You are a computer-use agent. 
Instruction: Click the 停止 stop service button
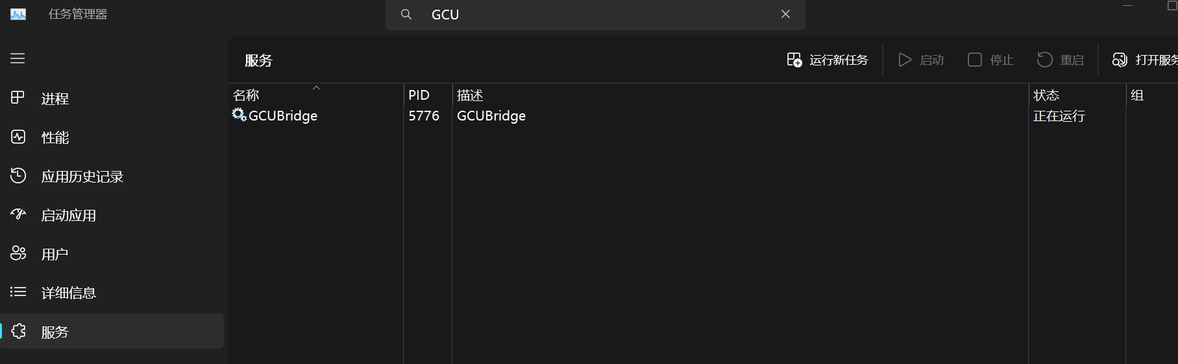(x=990, y=60)
